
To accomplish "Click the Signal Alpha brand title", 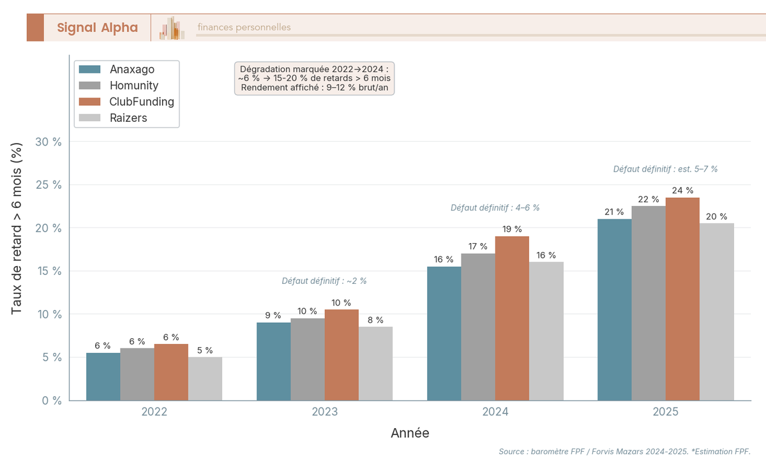I will 97,27.
